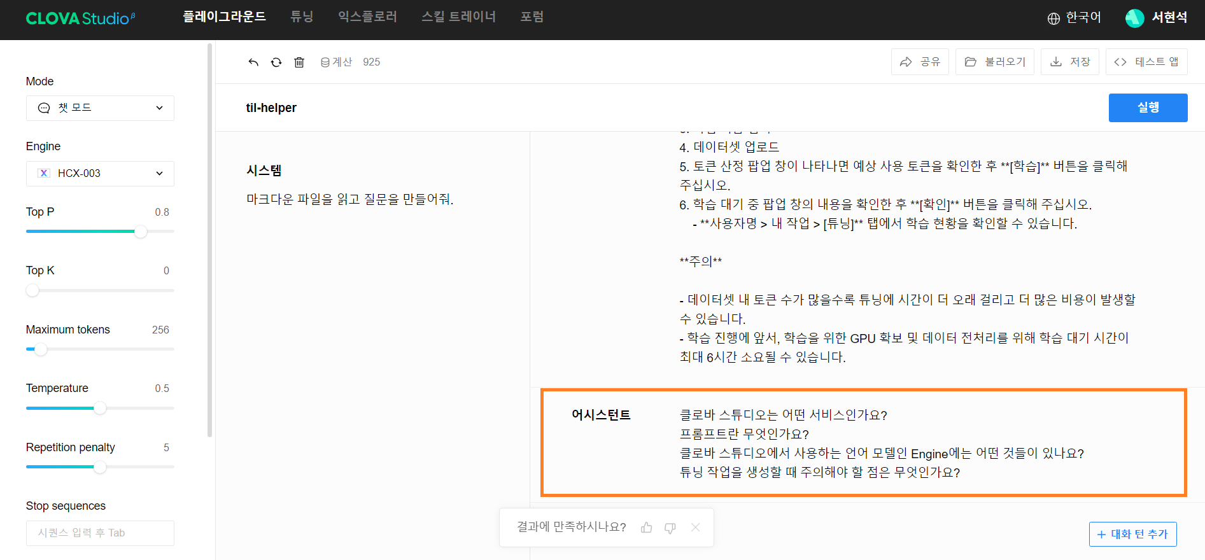The image size is (1205, 560).
Task: Click the Top K slider handle
Action: click(x=32, y=291)
